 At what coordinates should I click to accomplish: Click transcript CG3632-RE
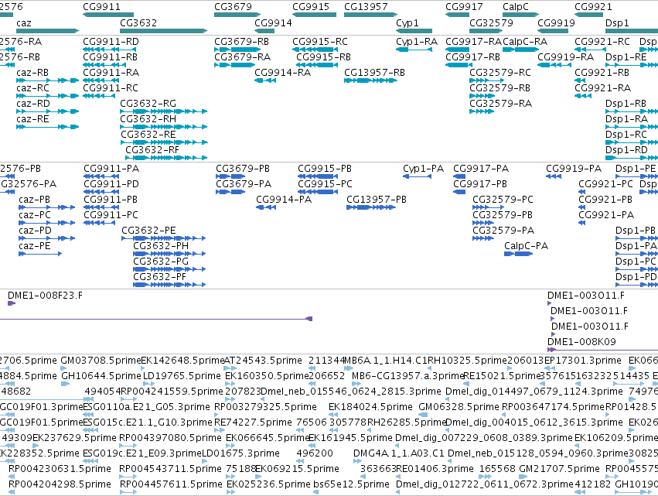click(148, 135)
